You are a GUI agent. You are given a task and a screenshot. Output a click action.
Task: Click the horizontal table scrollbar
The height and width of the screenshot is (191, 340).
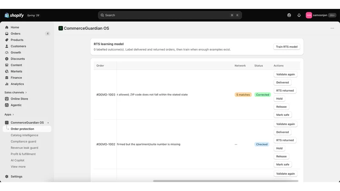226,181
